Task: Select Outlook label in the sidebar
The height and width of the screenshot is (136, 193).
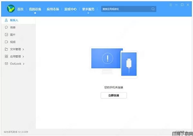Action: (16, 64)
